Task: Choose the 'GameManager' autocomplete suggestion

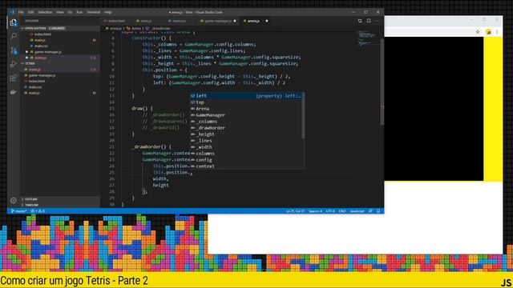Action: tap(246, 115)
